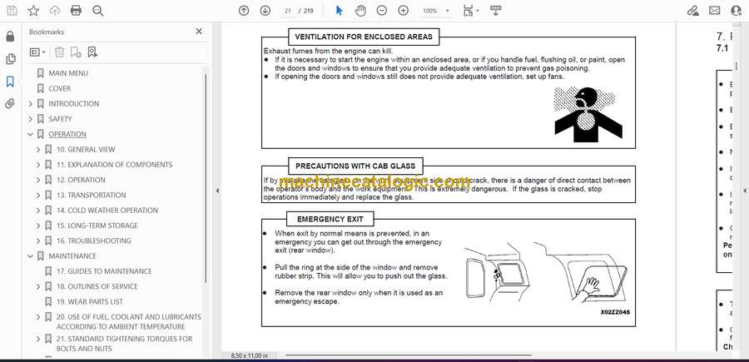Expand the INTRODUCTION bookmark
Screen dimensions: 749x362
pyautogui.click(x=31, y=104)
